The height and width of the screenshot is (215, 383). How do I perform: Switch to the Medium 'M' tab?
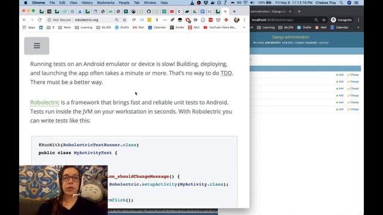(x=49, y=11)
